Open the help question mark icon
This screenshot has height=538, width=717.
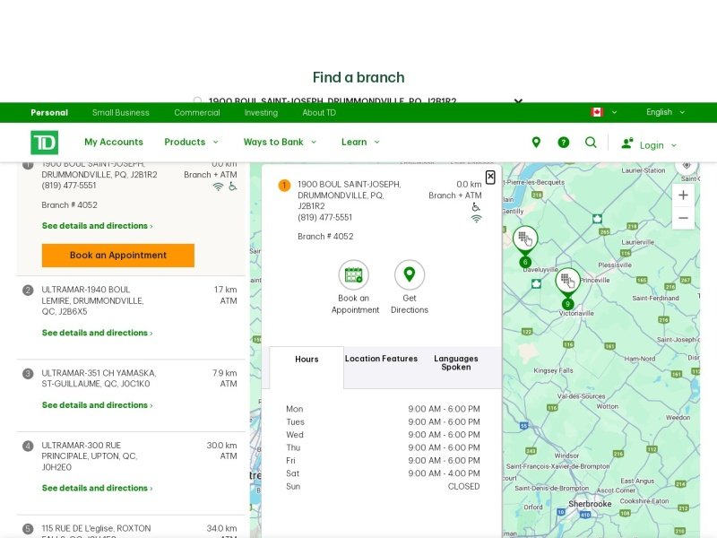pyautogui.click(x=564, y=143)
